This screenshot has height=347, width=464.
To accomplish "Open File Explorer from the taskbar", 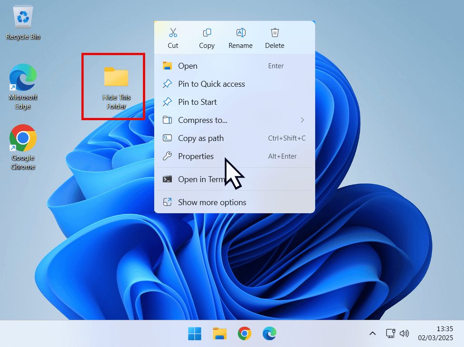I will [219, 333].
